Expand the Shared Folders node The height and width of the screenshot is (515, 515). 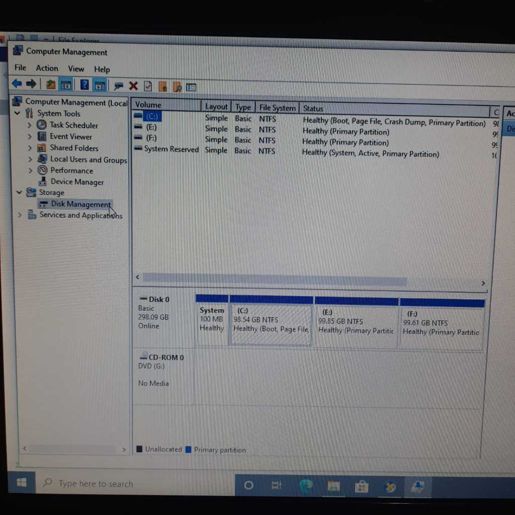pyautogui.click(x=30, y=148)
